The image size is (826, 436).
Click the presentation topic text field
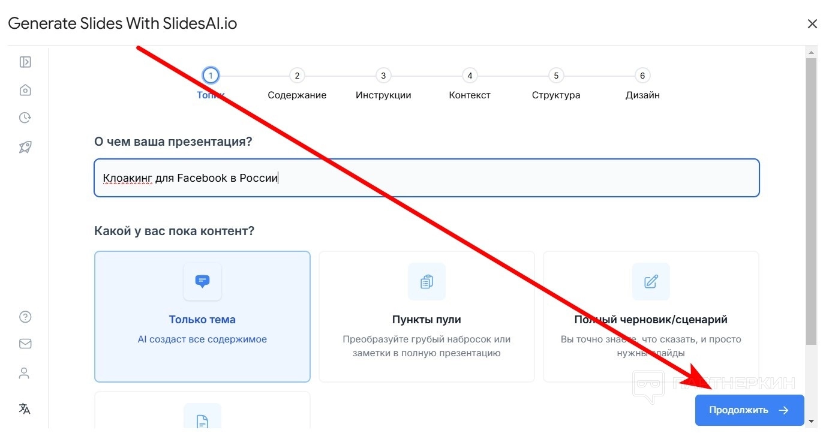pos(426,178)
